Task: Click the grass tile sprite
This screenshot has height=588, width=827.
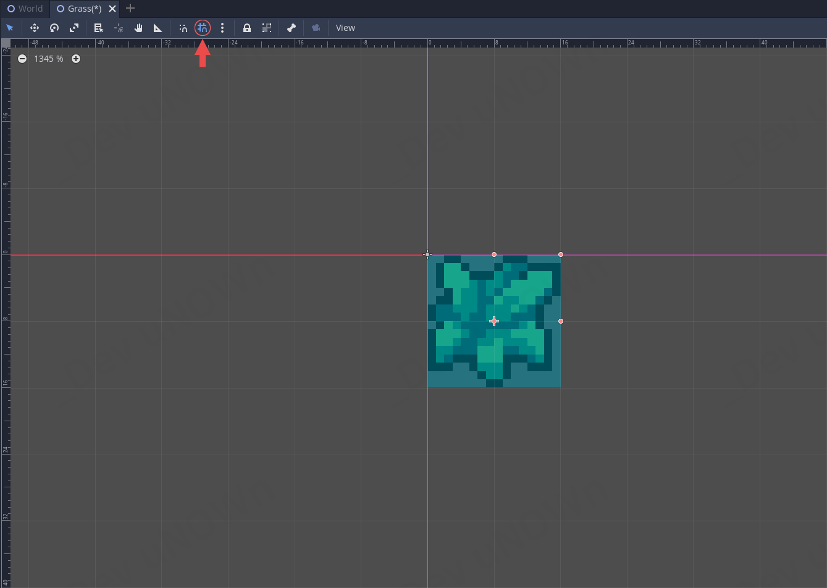Action: (494, 321)
